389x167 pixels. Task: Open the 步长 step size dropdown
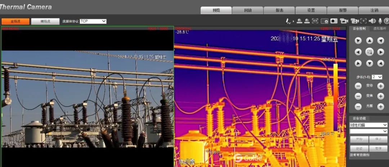click(377, 77)
